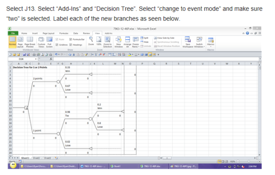The width and height of the screenshot is (275, 175).
Task: Select the Sheet2 worksheet tab
Action: pos(37,158)
